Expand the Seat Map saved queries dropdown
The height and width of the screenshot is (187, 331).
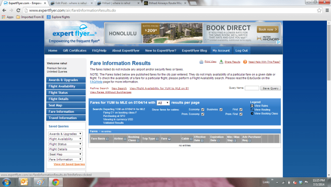[x=65, y=154]
